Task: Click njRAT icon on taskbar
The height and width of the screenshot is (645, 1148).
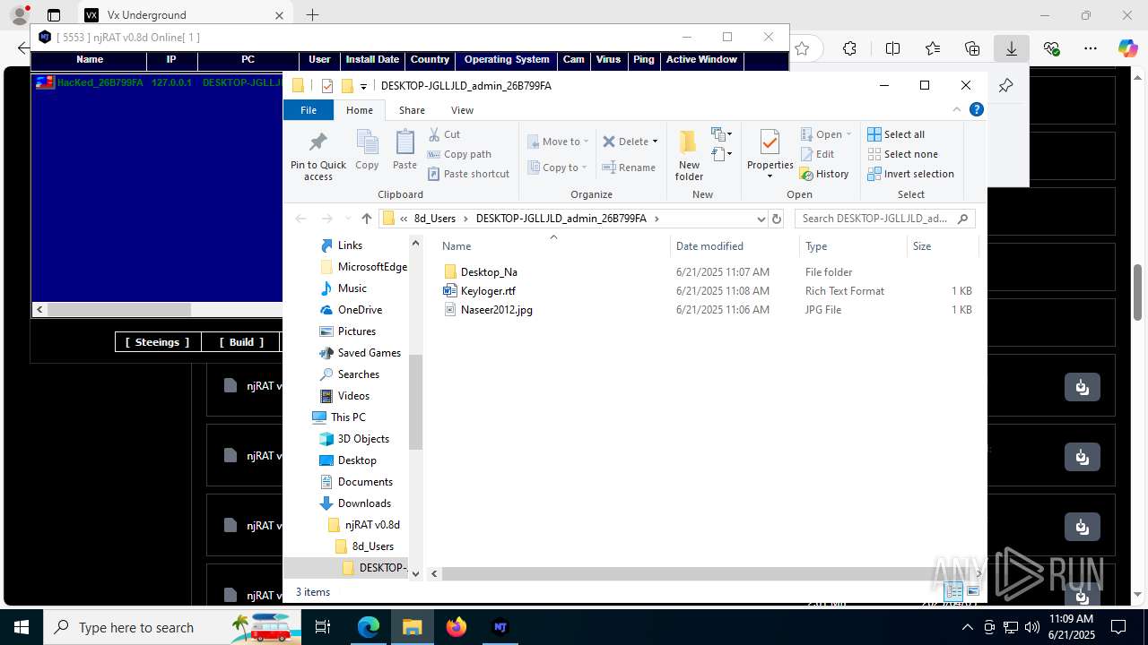Action: coord(500,627)
